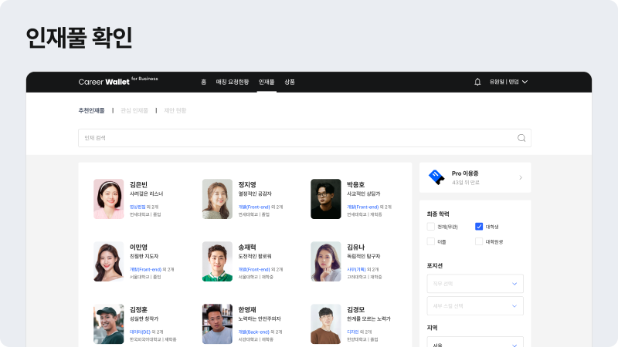The width and height of the screenshot is (618, 347).
Task: Click the Pro 이용중 card title
Action: [465, 173]
